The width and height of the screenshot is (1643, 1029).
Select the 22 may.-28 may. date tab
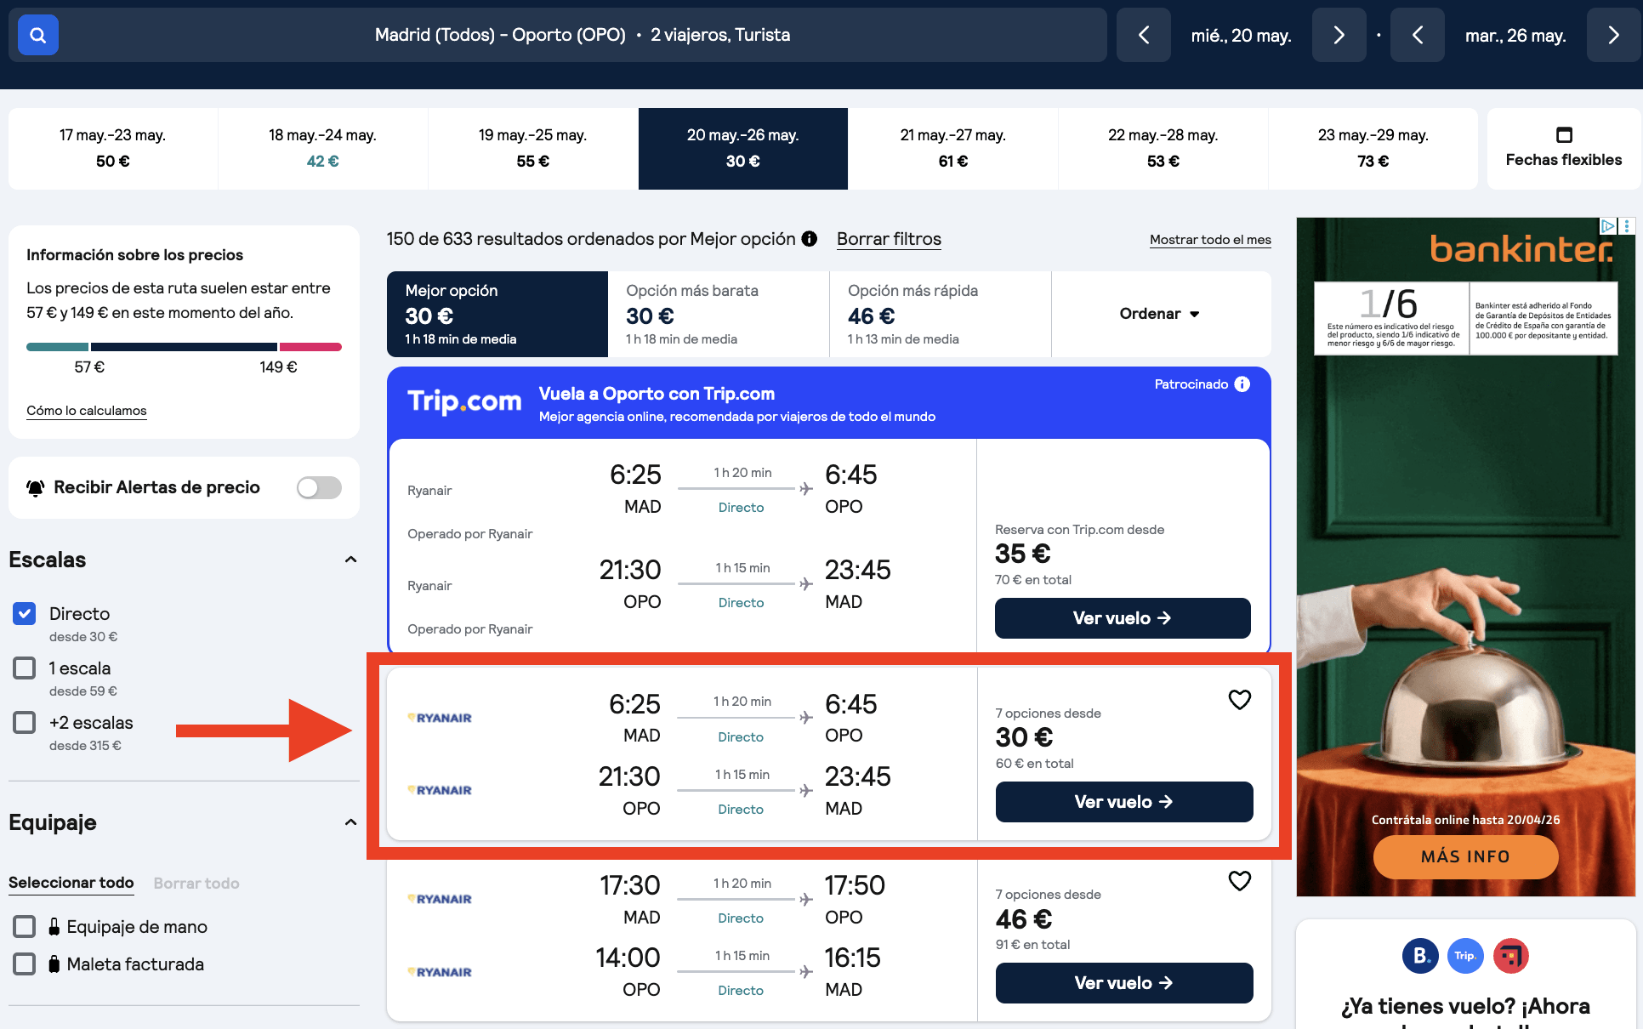1163,148
